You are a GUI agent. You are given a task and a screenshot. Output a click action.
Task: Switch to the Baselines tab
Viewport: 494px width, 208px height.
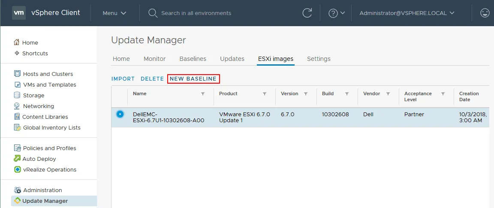(193, 59)
